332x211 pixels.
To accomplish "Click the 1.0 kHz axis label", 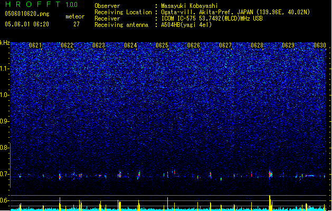I will click(x=5, y=95).
